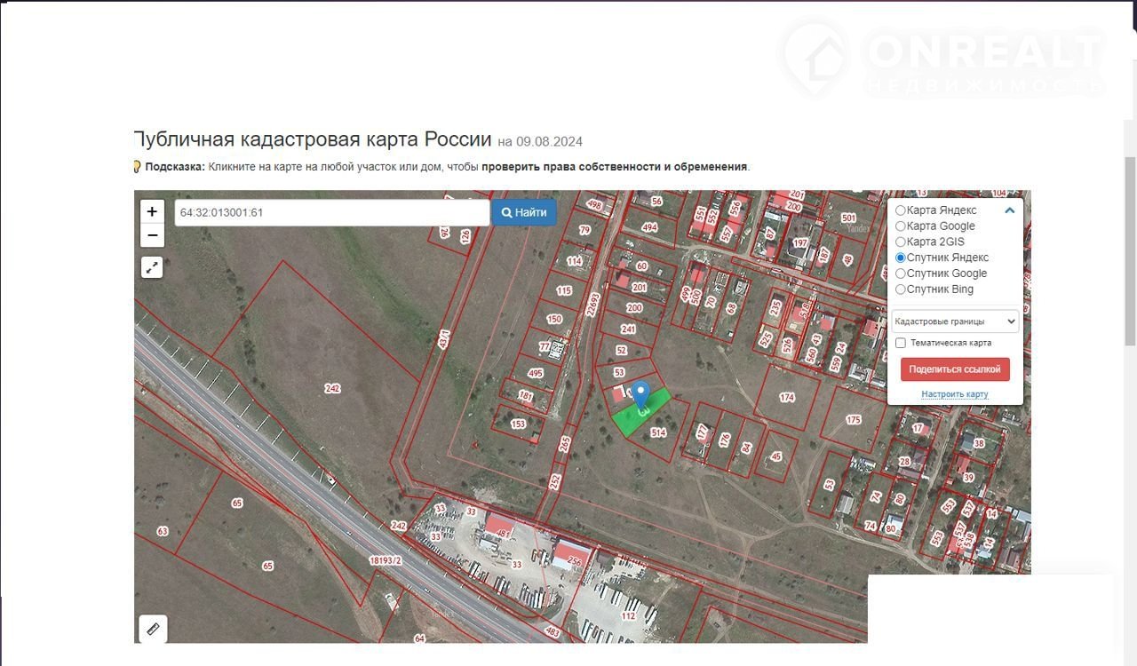Zoom in the map with plus button
Viewport: 1137px width, 666px height.
click(152, 211)
